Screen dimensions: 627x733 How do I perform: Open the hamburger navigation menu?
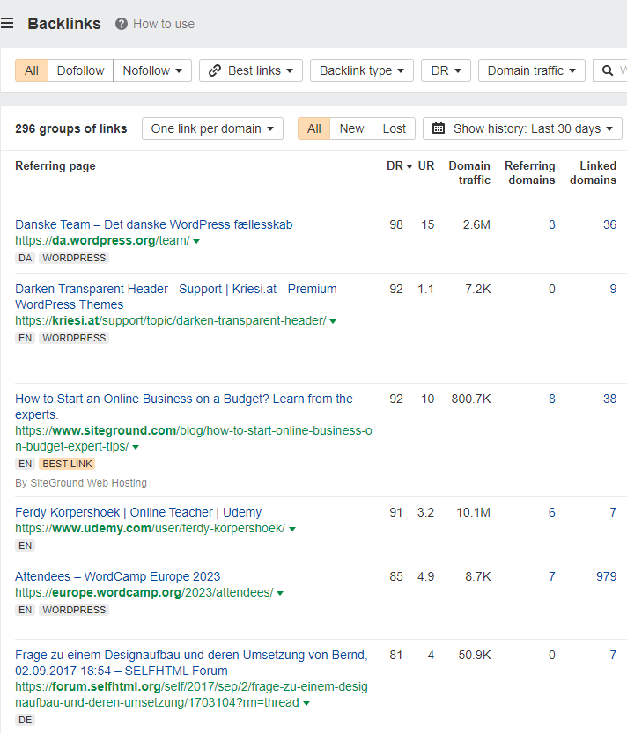pos(8,23)
